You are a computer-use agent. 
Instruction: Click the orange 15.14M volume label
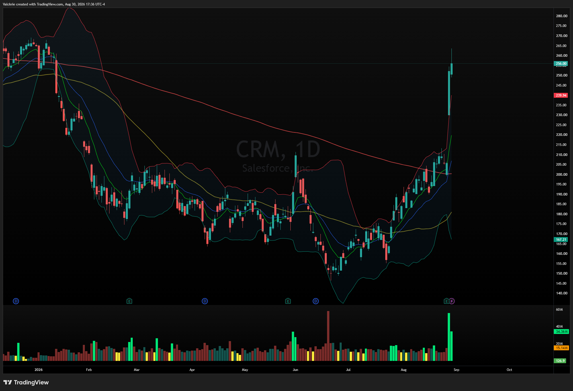pyautogui.click(x=562, y=348)
